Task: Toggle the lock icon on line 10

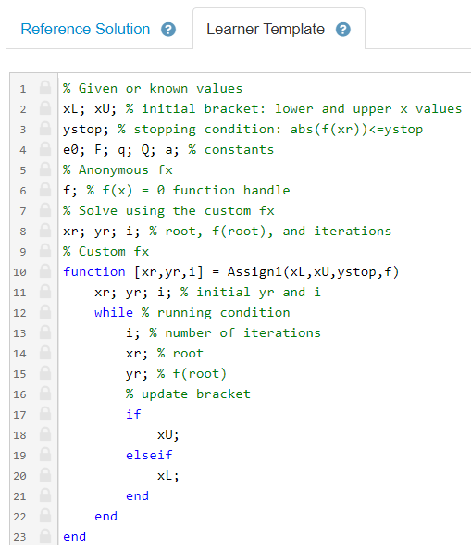Action: tap(45, 271)
